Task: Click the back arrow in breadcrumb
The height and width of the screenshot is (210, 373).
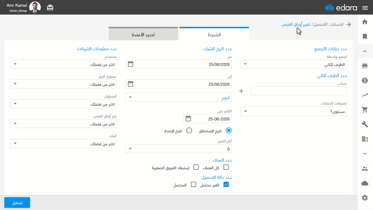Action: tap(349, 24)
